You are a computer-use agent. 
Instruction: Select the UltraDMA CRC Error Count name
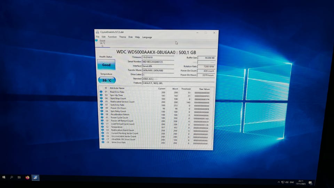[123, 139]
